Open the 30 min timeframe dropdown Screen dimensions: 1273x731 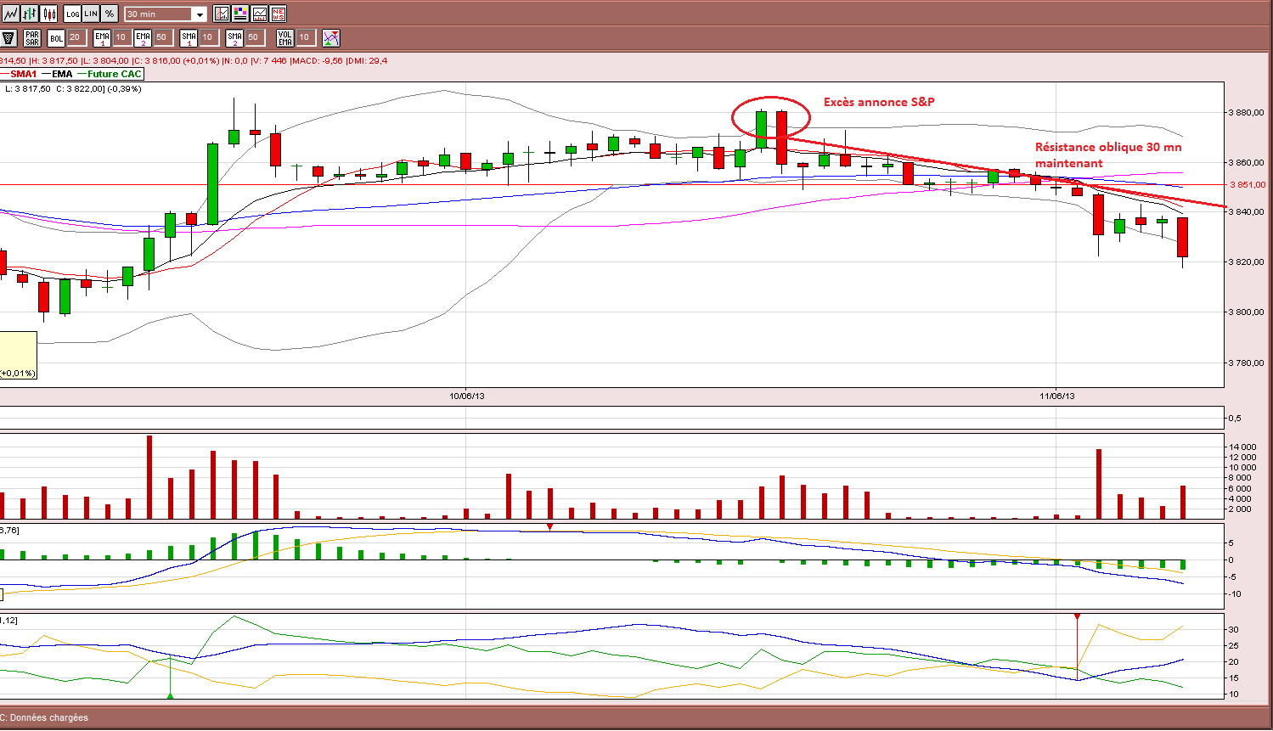point(166,14)
